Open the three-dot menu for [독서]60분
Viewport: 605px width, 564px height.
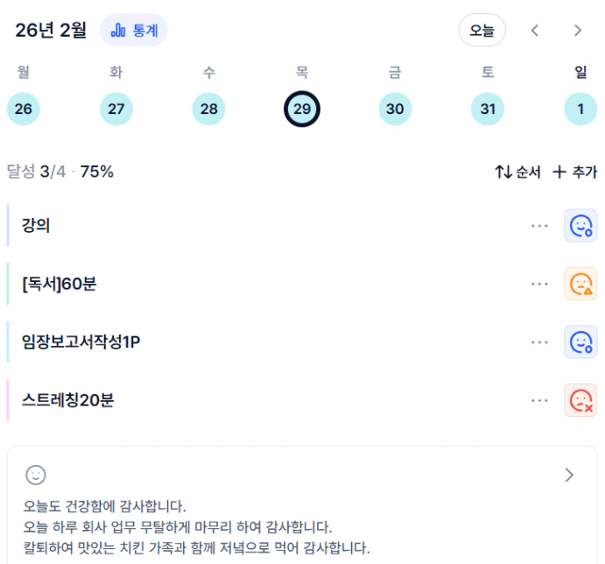(539, 284)
